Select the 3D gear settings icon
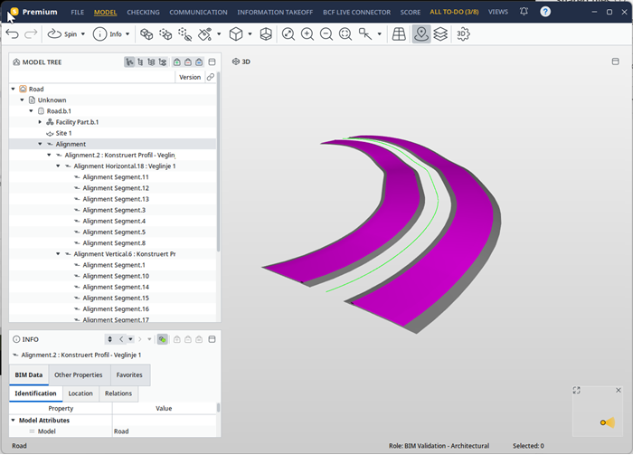 pyautogui.click(x=463, y=34)
